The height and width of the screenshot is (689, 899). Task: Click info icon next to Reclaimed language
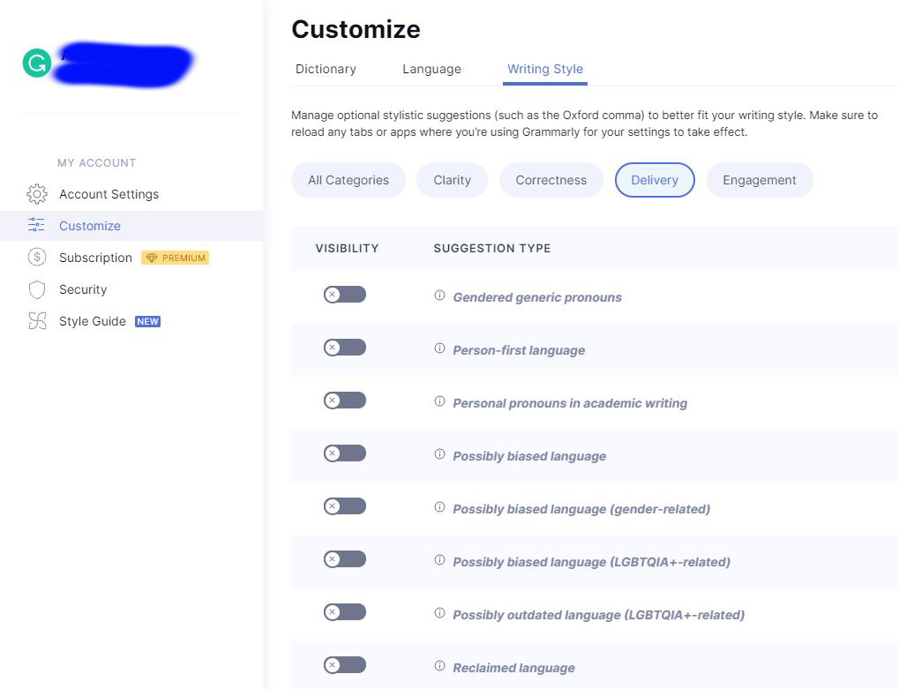click(x=439, y=666)
